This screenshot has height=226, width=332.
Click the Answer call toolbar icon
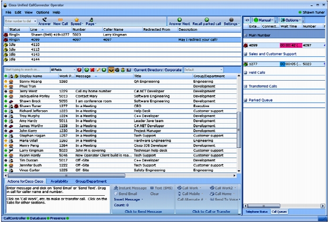coord(45,20)
